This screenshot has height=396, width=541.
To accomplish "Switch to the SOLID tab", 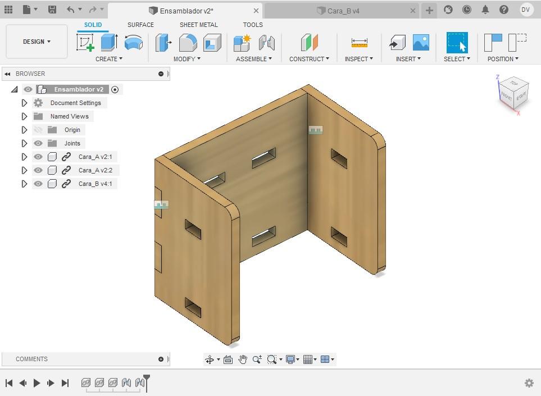I will pos(93,25).
